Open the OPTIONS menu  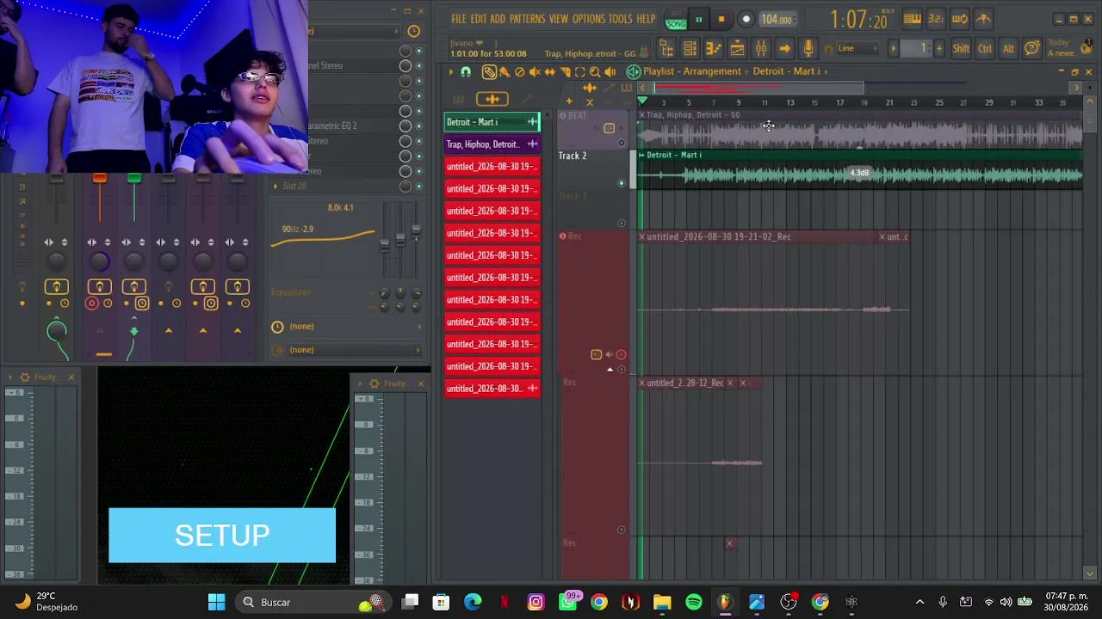(589, 19)
